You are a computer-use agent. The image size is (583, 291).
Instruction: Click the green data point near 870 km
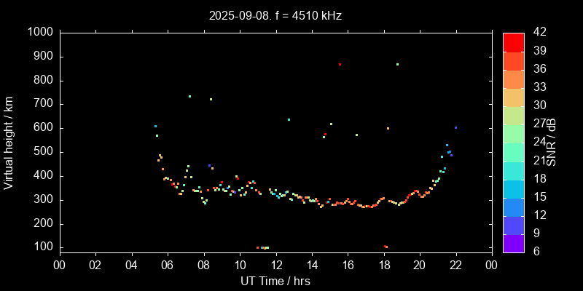point(397,64)
